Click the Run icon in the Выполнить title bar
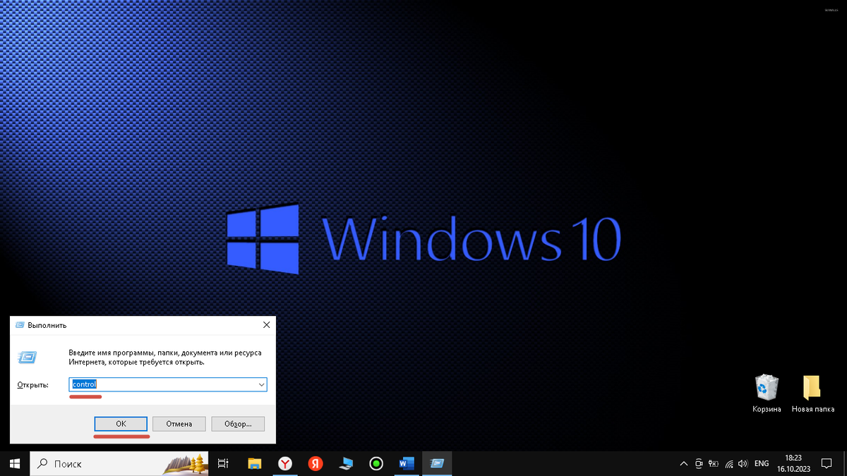 tap(19, 325)
